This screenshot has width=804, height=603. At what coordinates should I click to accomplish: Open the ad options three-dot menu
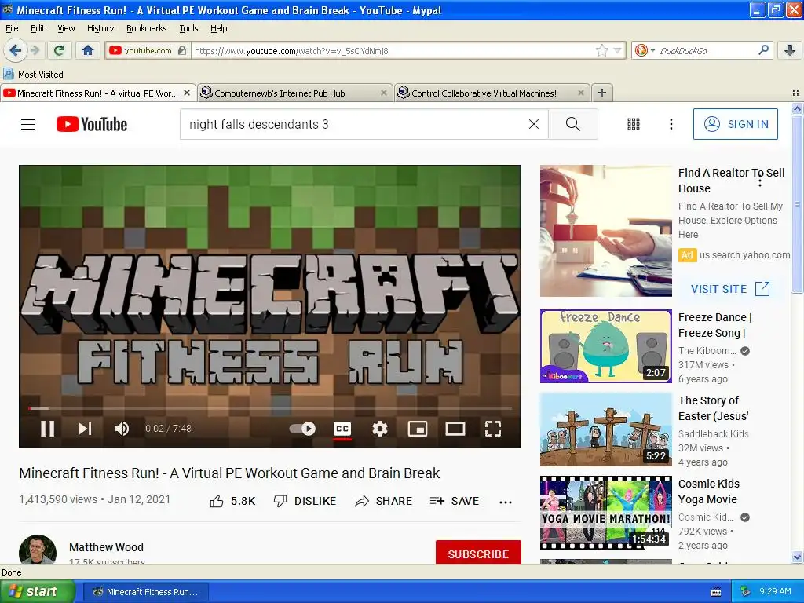[760, 181]
